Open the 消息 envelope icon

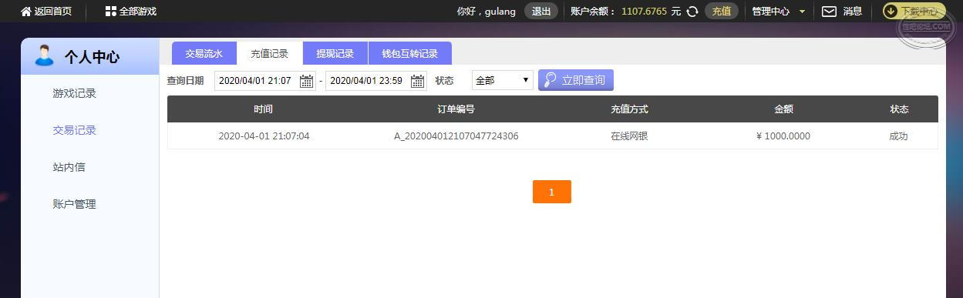pyautogui.click(x=829, y=12)
